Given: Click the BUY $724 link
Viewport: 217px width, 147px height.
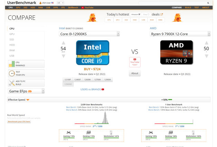Looking at the screenshot, I should click(x=92, y=69).
